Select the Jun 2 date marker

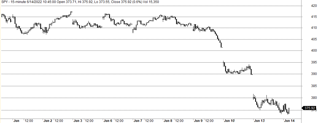pos(48,121)
